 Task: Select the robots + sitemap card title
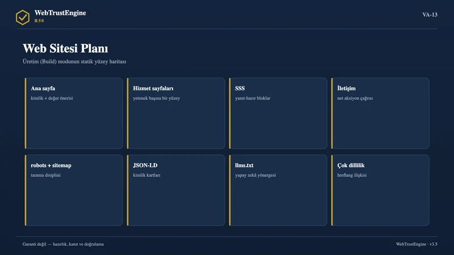pyautogui.click(x=51, y=165)
